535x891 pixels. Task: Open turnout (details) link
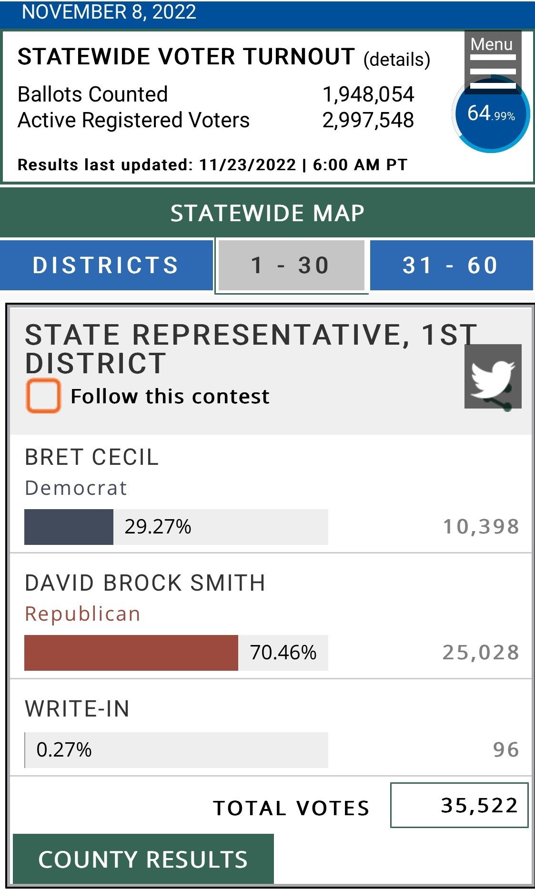[x=396, y=60]
